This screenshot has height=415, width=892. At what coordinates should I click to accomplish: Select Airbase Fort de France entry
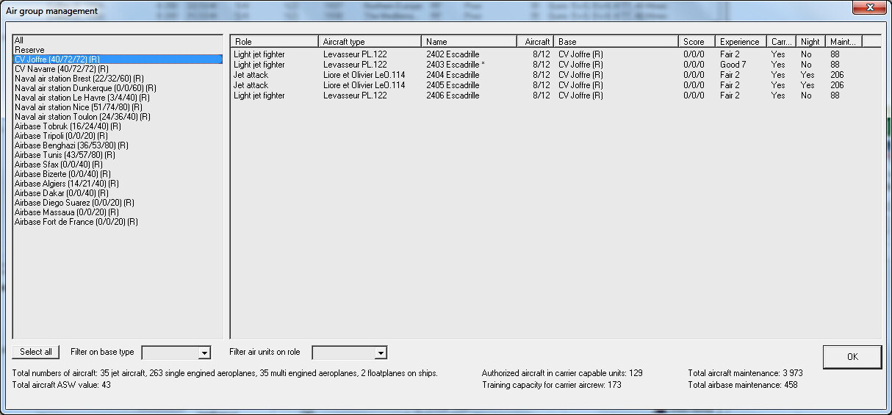pyautogui.click(x=76, y=222)
